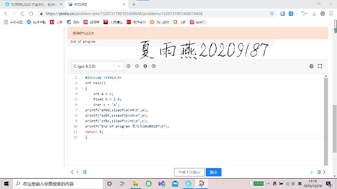The image size is (337, 189).
Task: Open the browser hamburger menu
Action: point(331,14)
